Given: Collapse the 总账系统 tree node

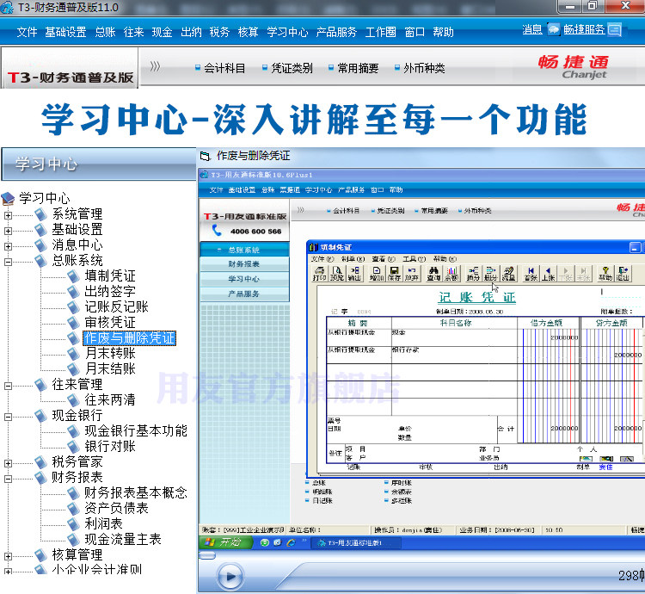Looking at the screenshot, I should tap(9, 262).
